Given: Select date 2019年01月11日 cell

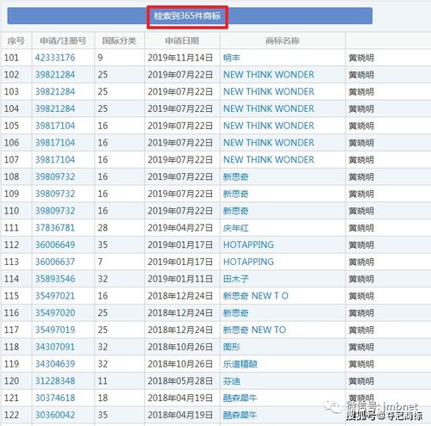Looking at the screenshot, I should coord(180,279).
